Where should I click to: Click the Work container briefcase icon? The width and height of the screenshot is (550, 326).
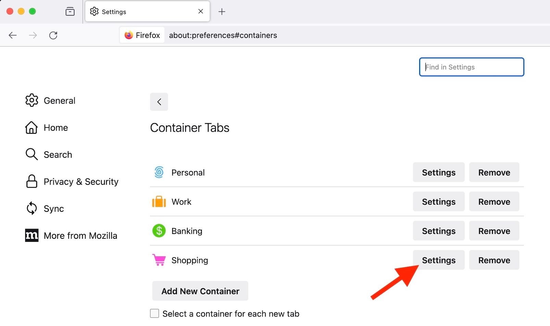[159, 202]
